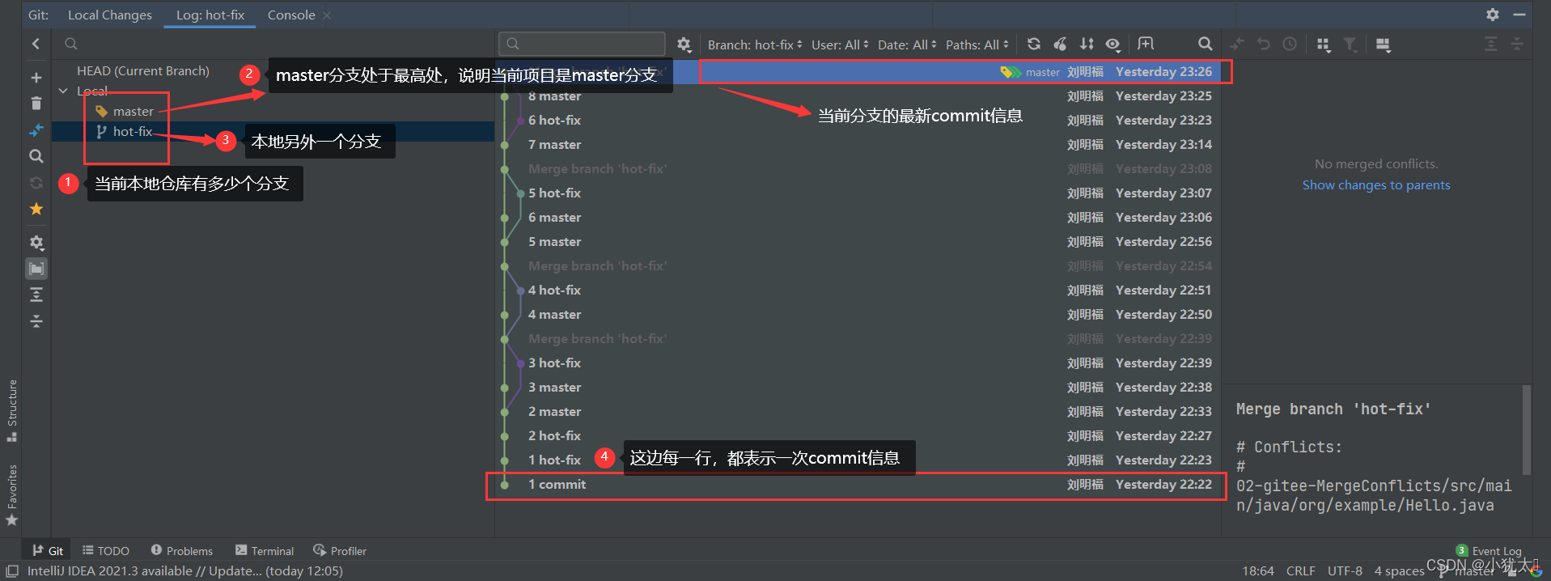Open the User: All filter dropdown
The image size is (1551, 581).
tap(840, 45)
